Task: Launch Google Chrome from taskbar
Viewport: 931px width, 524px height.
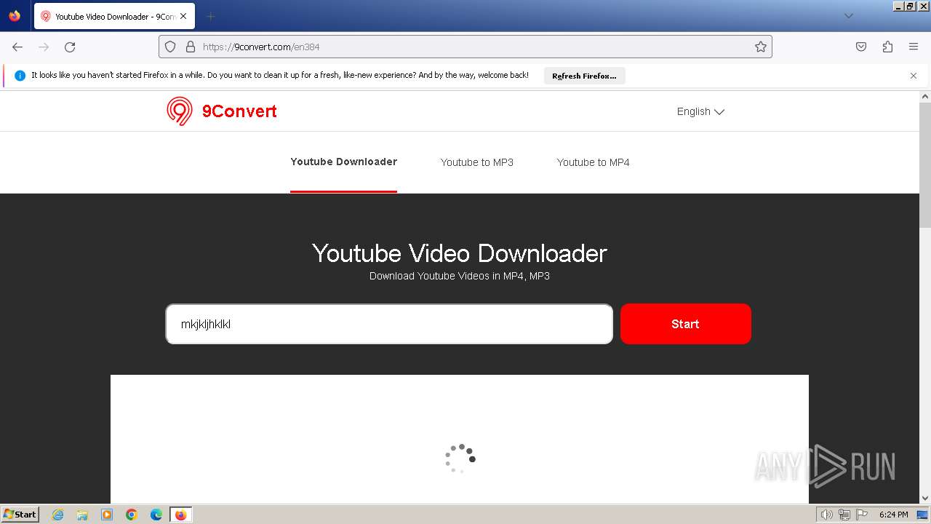Action: pos(132,515)
